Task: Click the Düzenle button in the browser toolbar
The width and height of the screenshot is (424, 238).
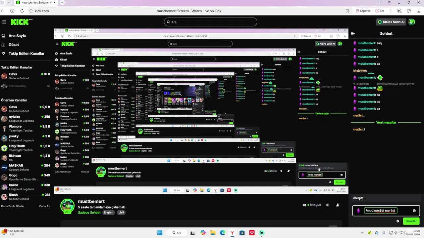Action: tap(363, 11)
